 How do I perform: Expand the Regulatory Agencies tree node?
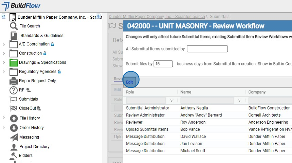pos(4,72)
